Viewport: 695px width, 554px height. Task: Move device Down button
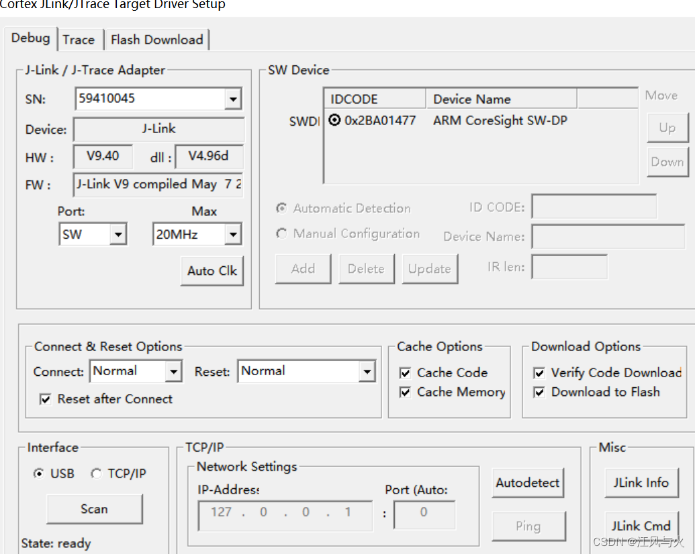point(667,162)
